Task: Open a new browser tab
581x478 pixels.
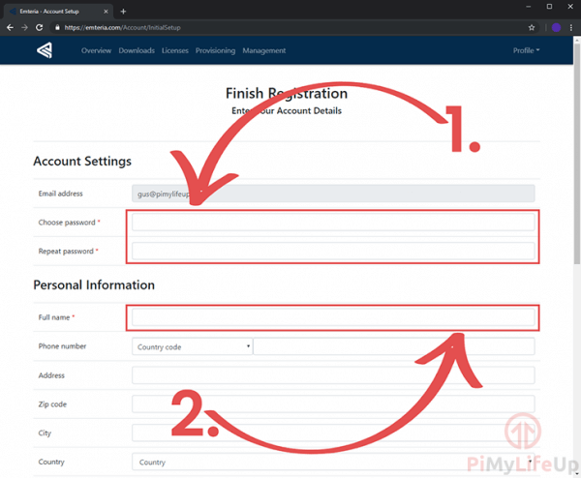Action: 123,10
